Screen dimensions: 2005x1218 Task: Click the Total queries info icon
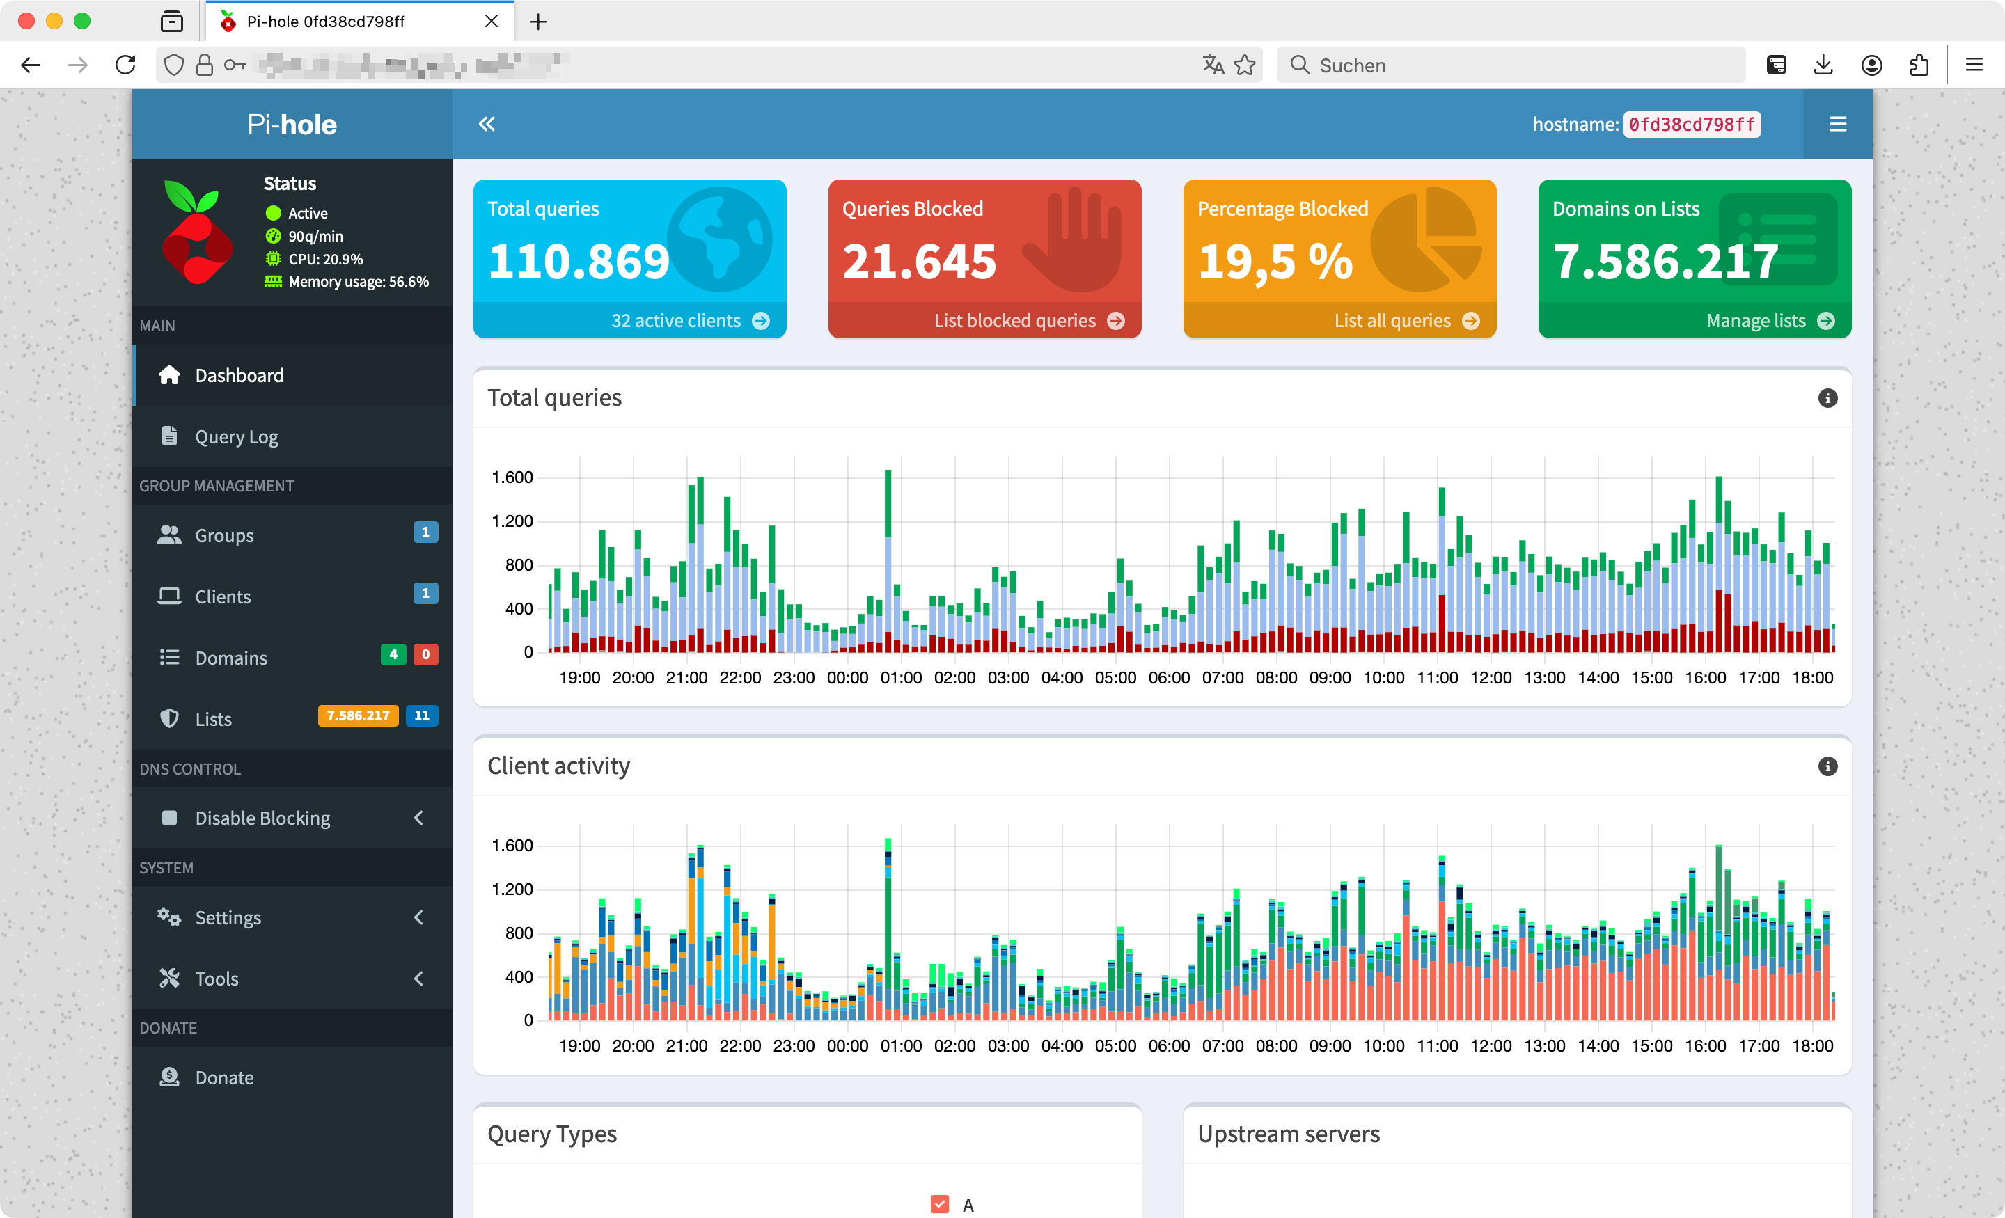[x=1829, y=398]
